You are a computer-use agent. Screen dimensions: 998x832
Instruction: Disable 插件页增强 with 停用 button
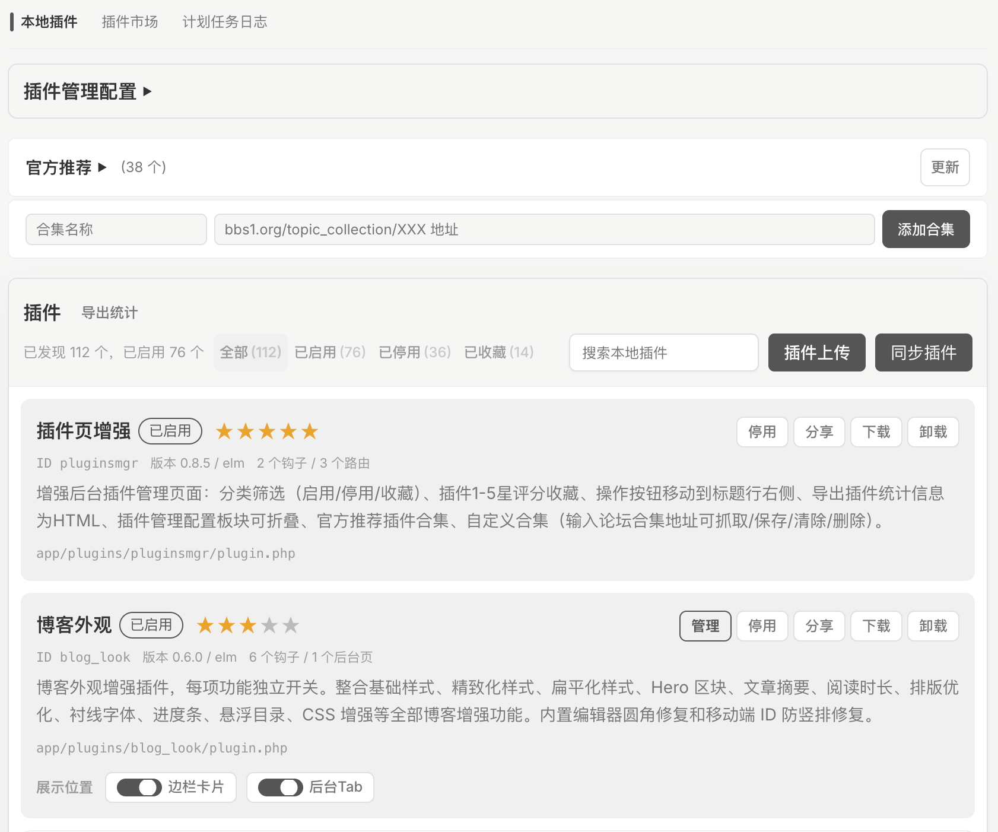point(762,432)
